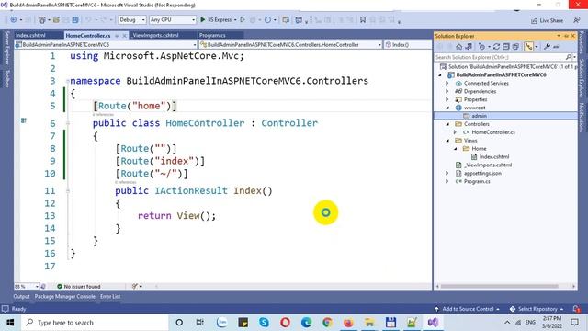Expand the Properties tree node
The width and height of the screenshot is (588, 331).
(447, 100)
